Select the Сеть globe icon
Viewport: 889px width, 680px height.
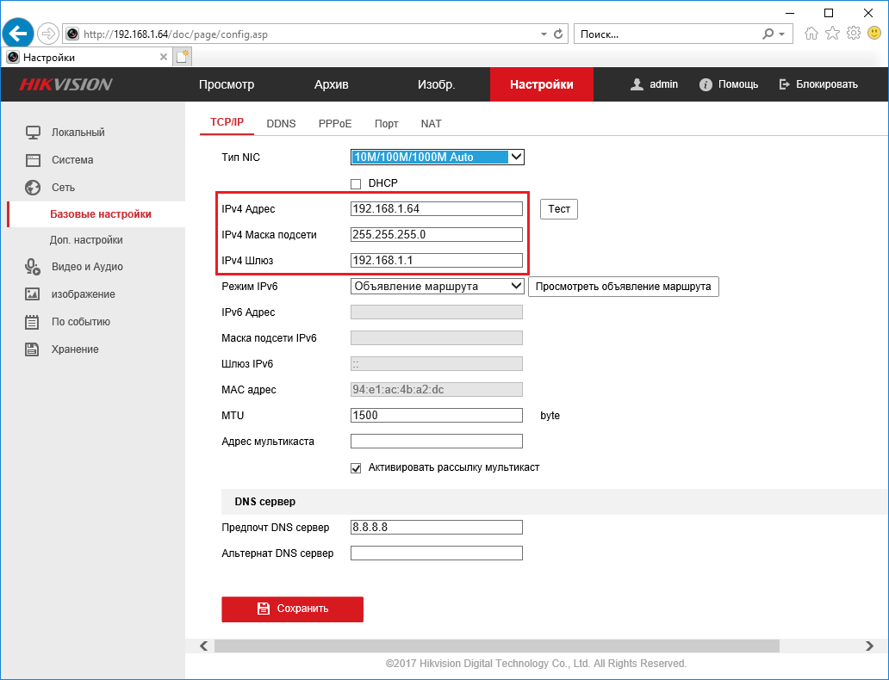tap(33, 188)
